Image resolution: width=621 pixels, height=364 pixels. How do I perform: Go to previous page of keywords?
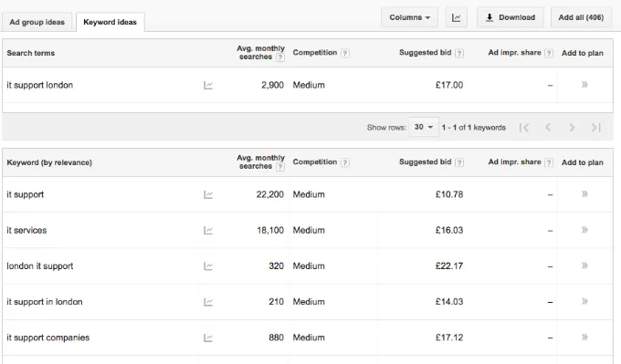pos(548,128)
